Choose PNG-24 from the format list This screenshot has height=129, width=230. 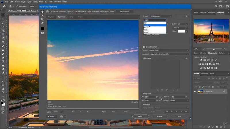click(x=155, y=30)
